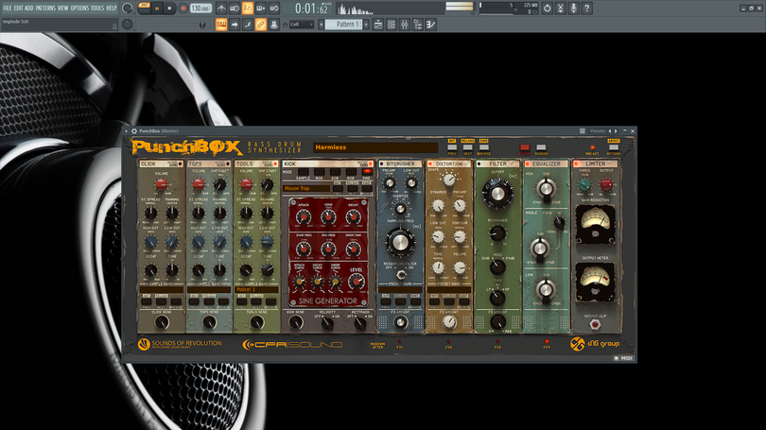Open the channel rack icon
This screenshot has width=766, height=430.
[392, 25]
